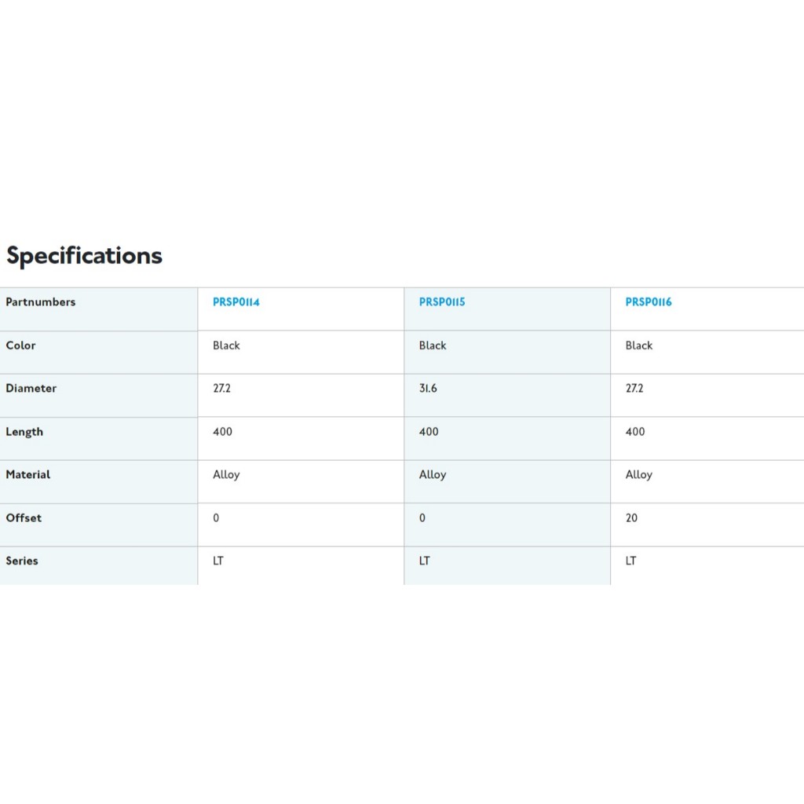Click the Length row label

[x=24, y=432]
